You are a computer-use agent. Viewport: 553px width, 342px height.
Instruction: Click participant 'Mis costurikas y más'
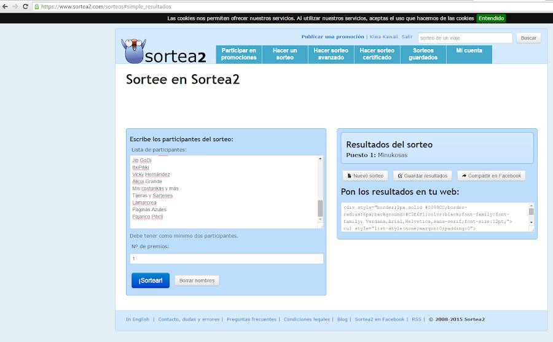pyautogui.click(x=155, y=188)
